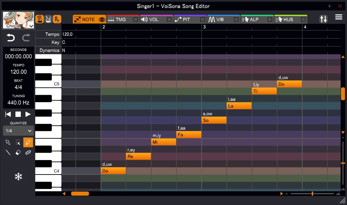
Task: Click the green plus icon in title bar
Action: 330,6
